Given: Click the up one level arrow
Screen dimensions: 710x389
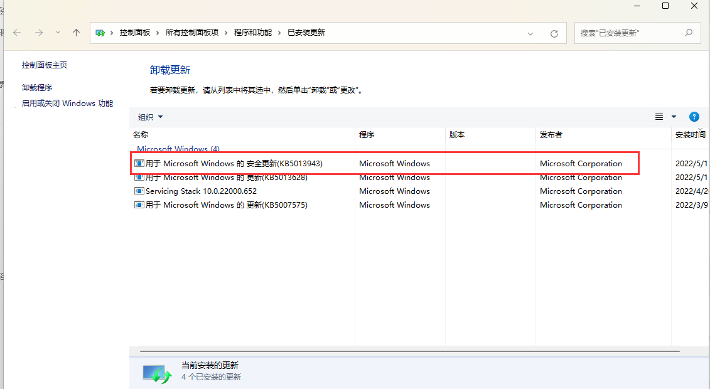Looking at the screenshot, I should pyautogui.click(x=76, y=33).
